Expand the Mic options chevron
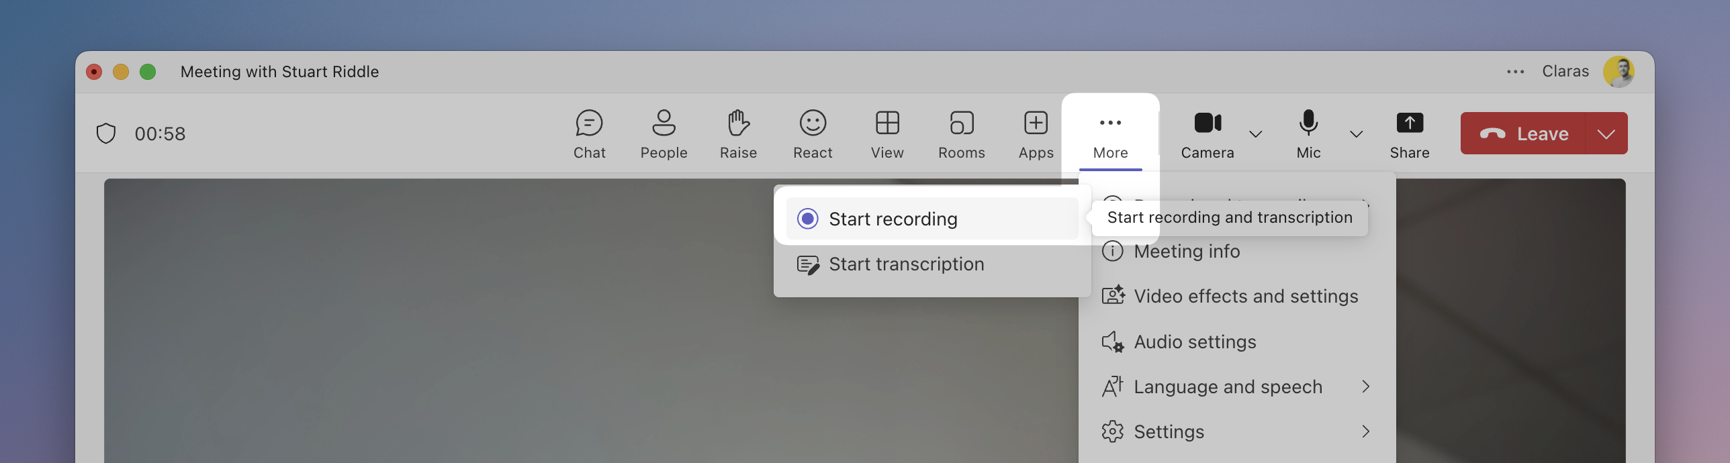Viewport: 1730px width, 463px height. pos(1356,134)
